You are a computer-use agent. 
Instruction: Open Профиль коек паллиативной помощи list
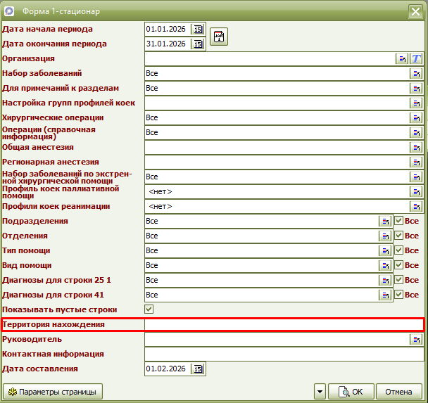click(x=416, y=192)
